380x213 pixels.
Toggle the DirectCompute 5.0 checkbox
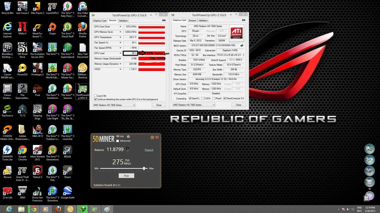[x=224, y=99]
